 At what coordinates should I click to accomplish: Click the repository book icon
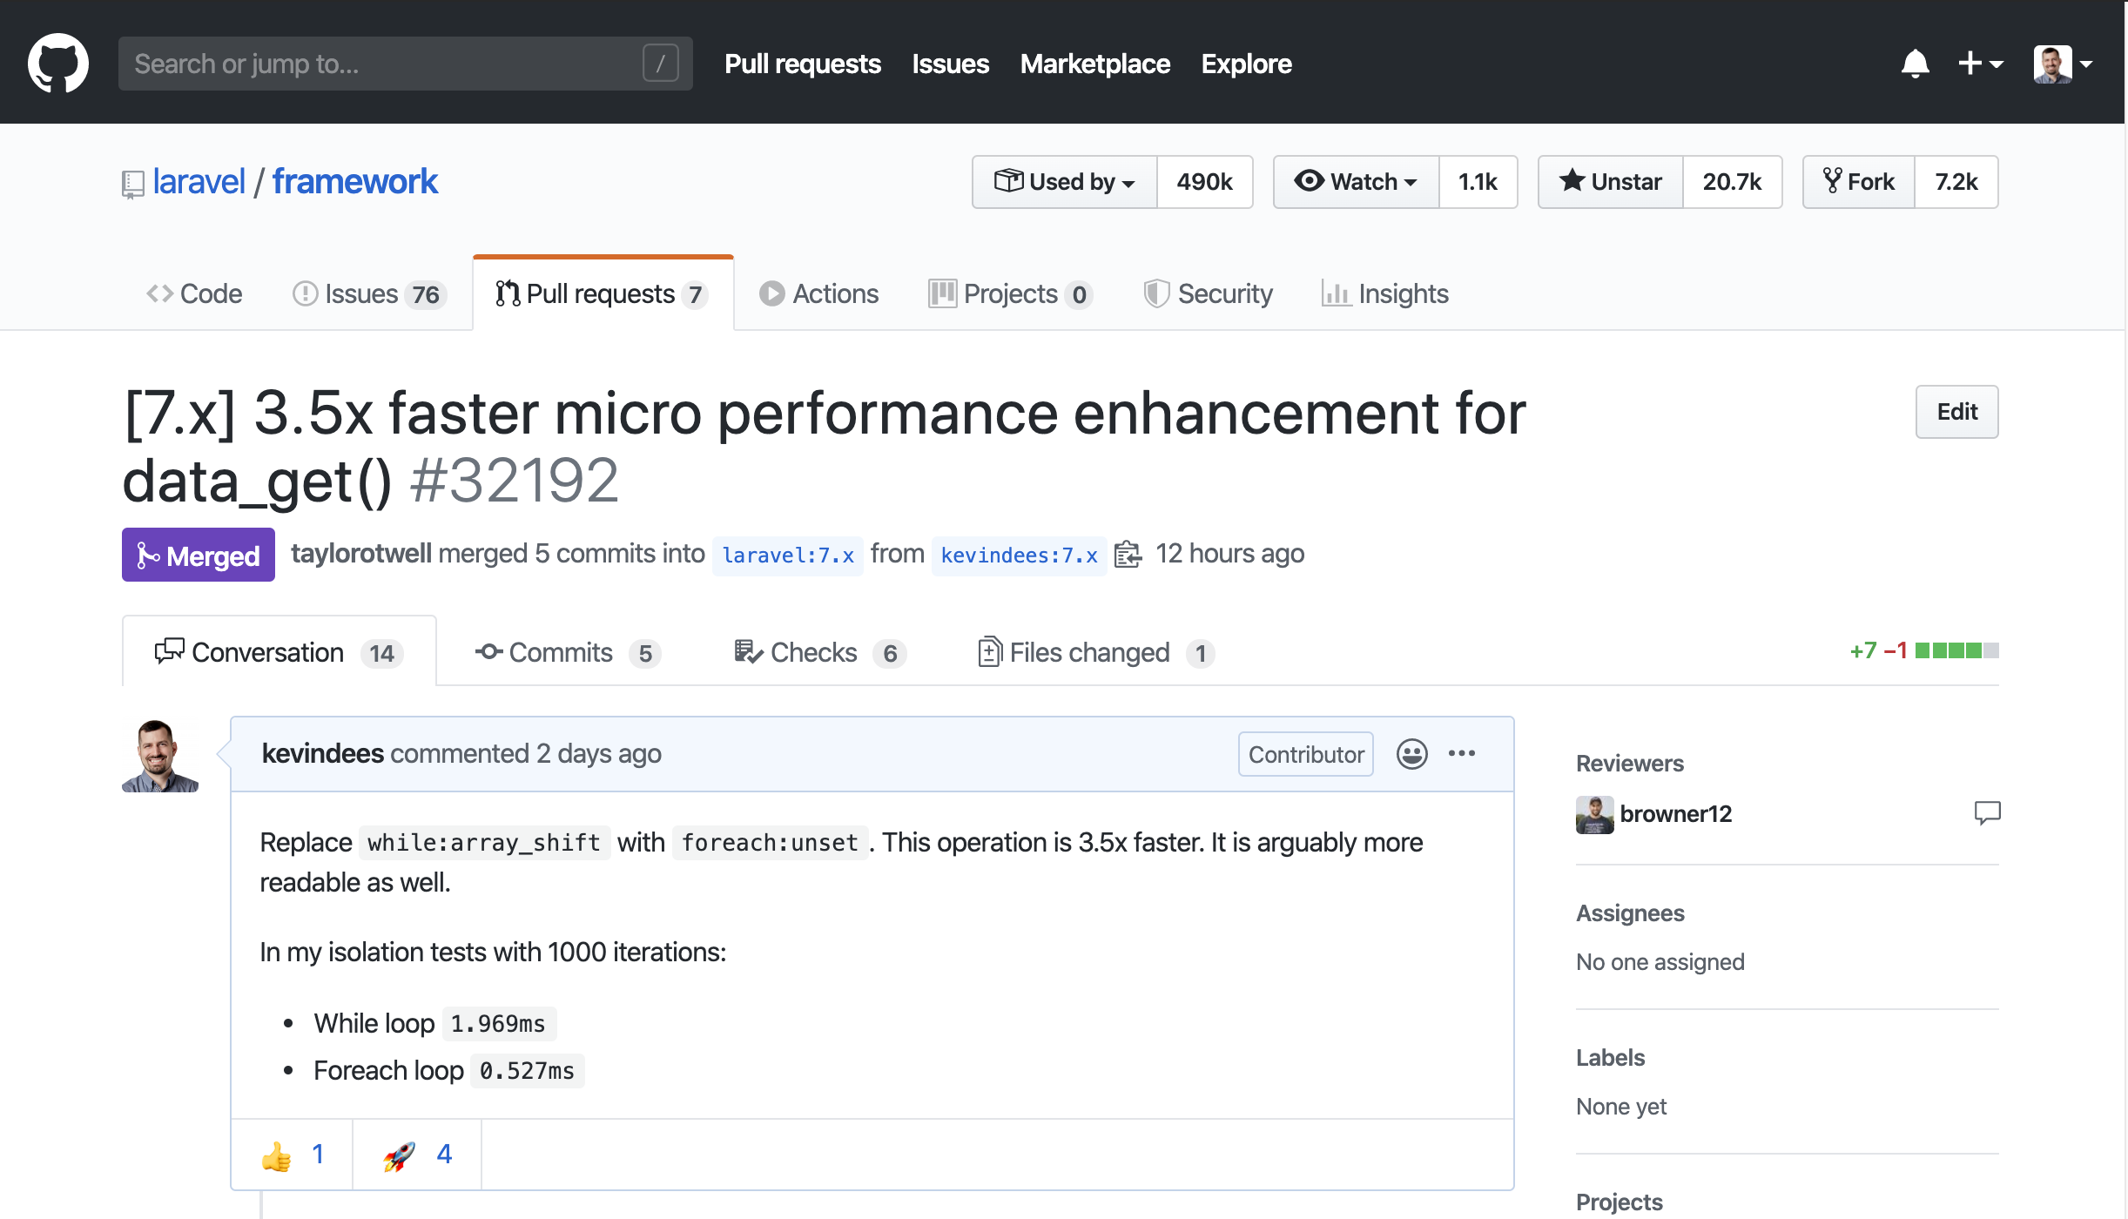pos(132,184)
